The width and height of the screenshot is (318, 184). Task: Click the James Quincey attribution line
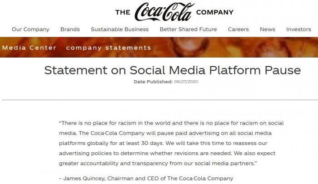146,178
